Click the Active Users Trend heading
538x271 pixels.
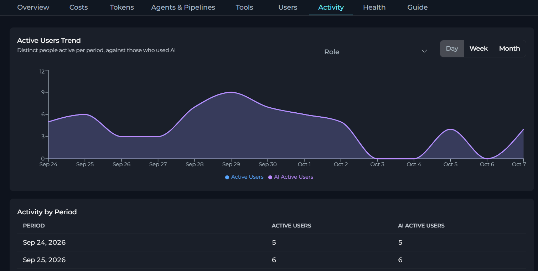click(x=49, y=40)
